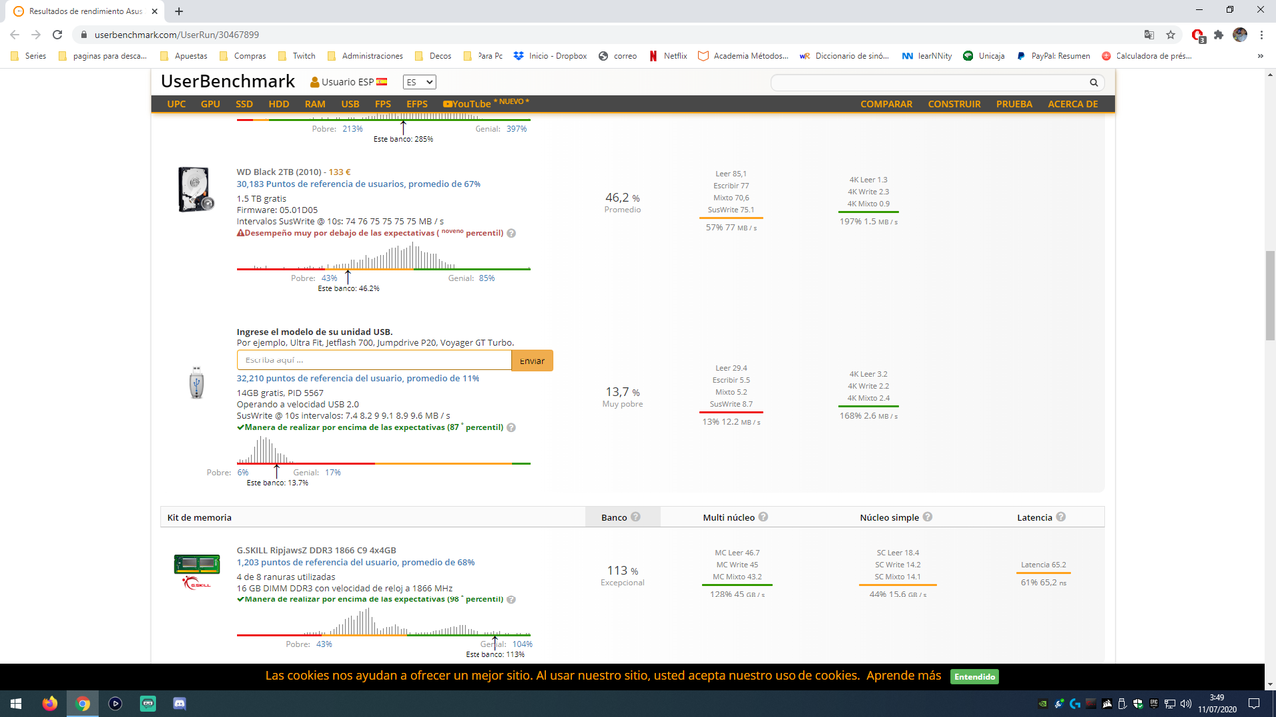Focus the site search box
Viewport: 1276px width, 717px height.
pos(928,83)
